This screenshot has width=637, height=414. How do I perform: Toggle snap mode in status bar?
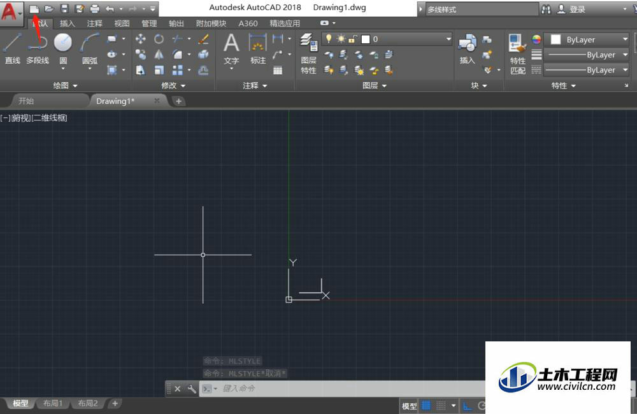point(441,406)
